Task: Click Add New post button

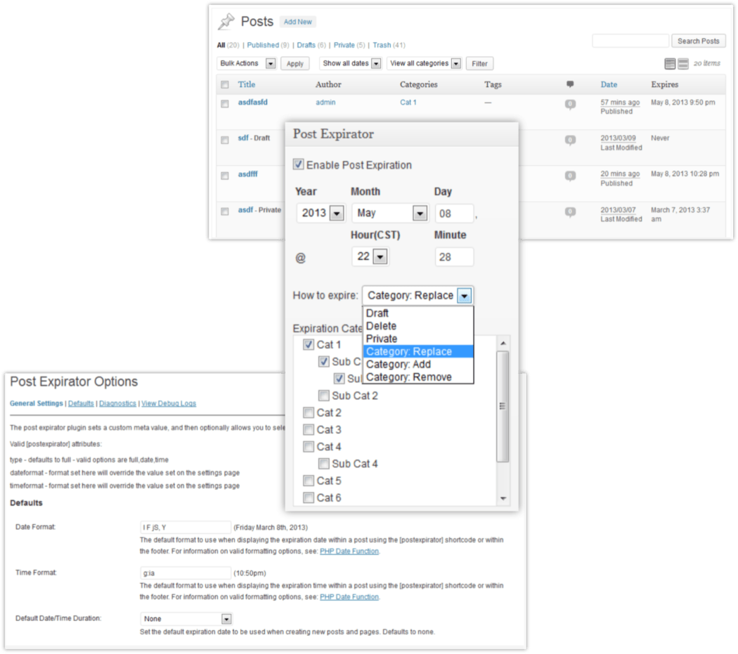Action: [297, 22]
